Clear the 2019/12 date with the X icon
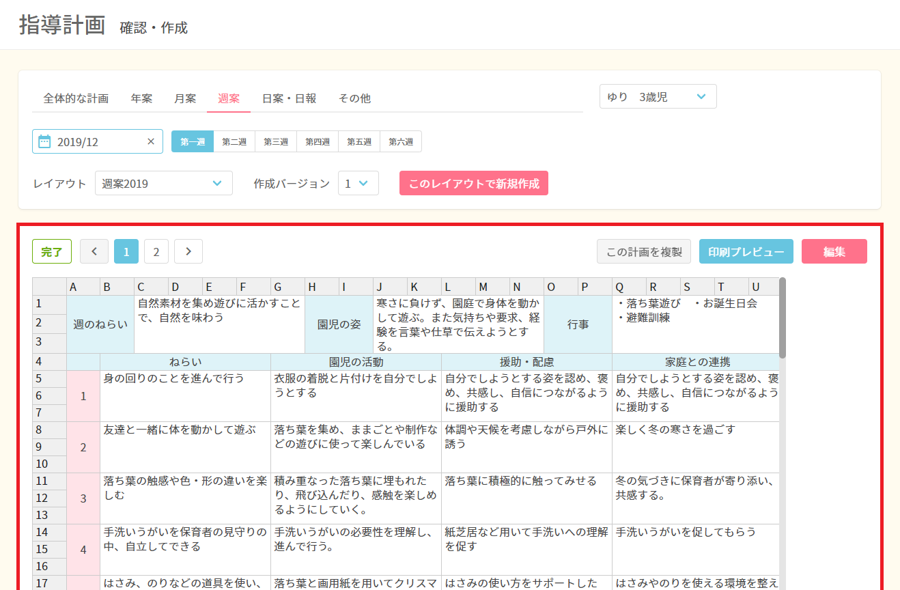 151,141
